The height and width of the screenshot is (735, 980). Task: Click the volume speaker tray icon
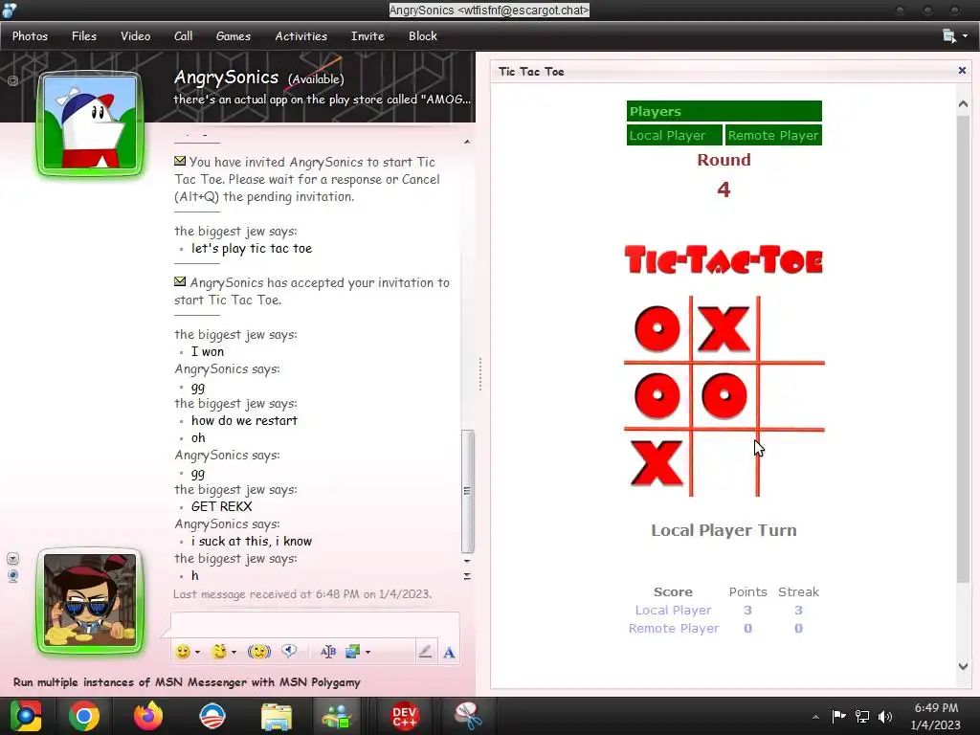(885, 716)
